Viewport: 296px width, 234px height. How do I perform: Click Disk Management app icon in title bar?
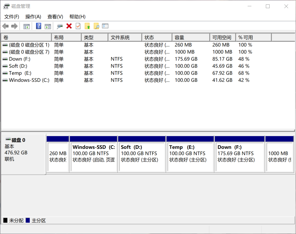click(x=6, y=6)
